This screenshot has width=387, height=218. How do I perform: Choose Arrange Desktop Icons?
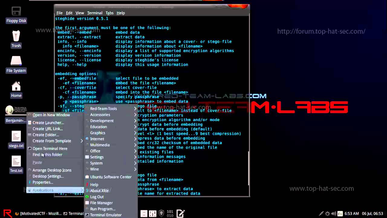point(55,170)
